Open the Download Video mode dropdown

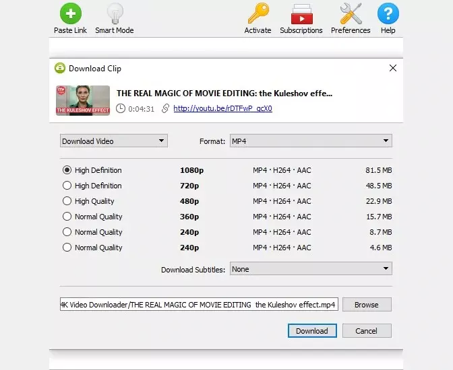click(114, 141)
